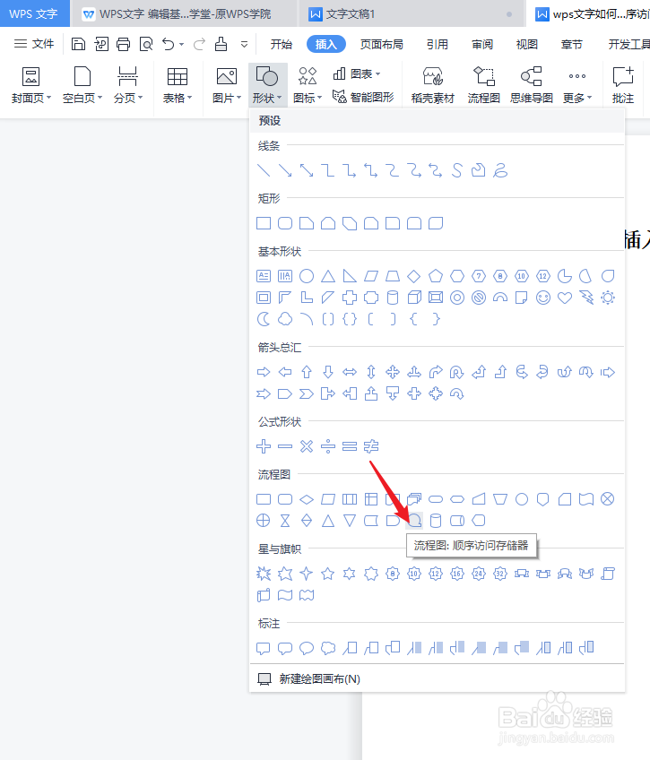Image resolution: width=650 pixels, height=760 pixels.
Task: Select the Format Painter brush icon
Action: (221, 44)
